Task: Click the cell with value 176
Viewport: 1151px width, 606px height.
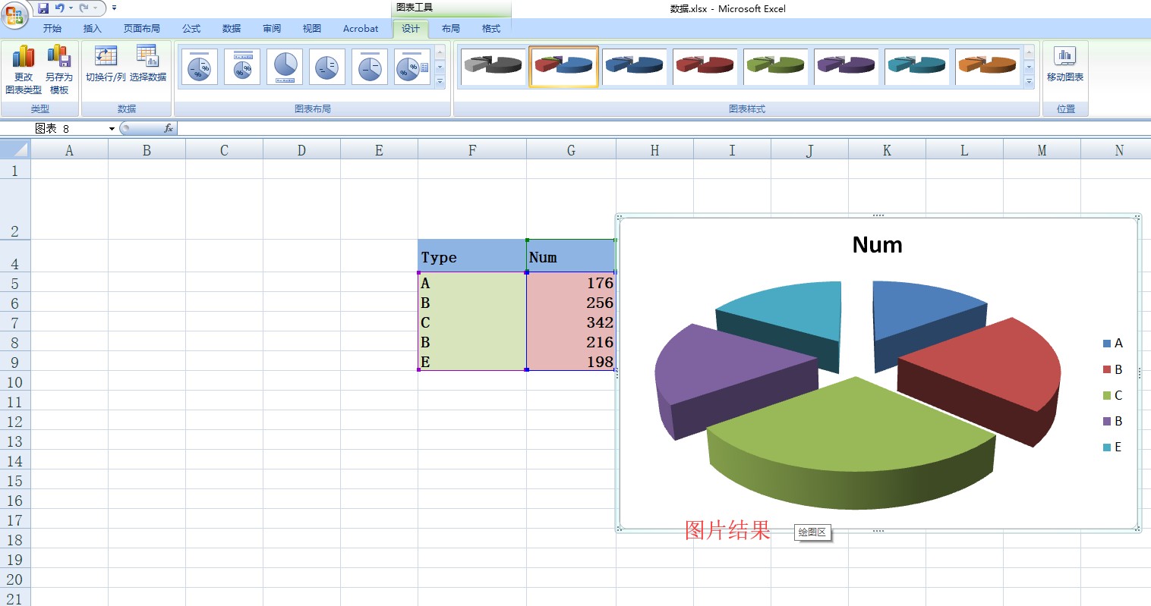Action: click(x=571, y=283)
